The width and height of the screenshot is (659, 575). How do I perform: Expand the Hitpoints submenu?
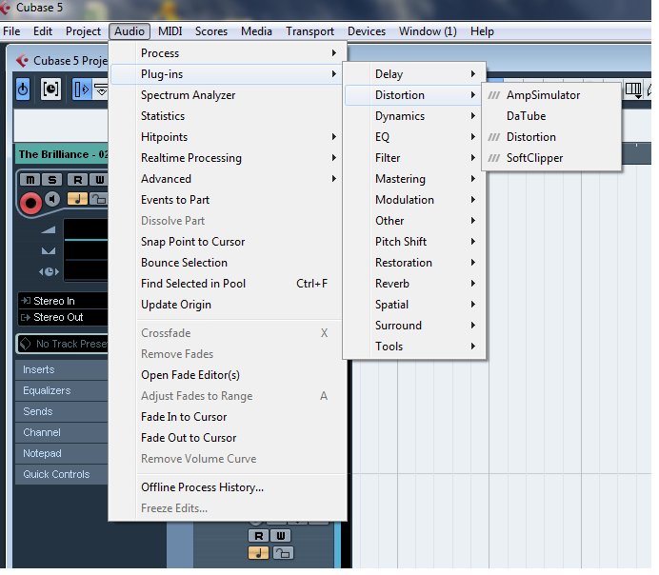pyautogui.click(x=229, y=137)
